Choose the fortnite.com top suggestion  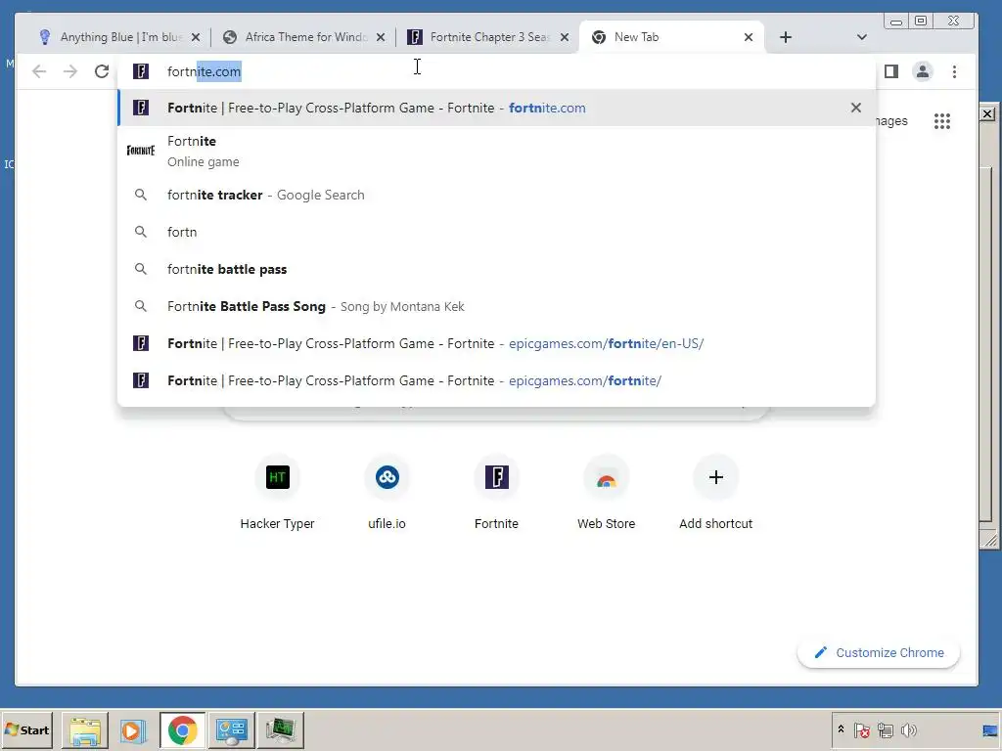(x=496, y=108)
